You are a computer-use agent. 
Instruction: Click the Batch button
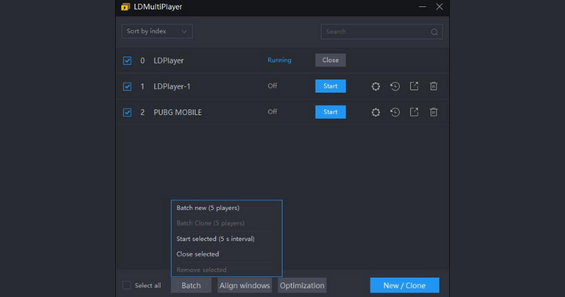point(191,286)
